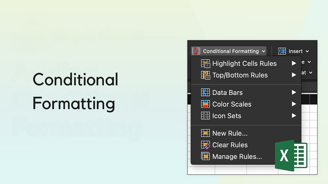The height and width of the screenshot is (184, 328).
Task: Click the Conditional Formatting icon
Action: point(196,51)
